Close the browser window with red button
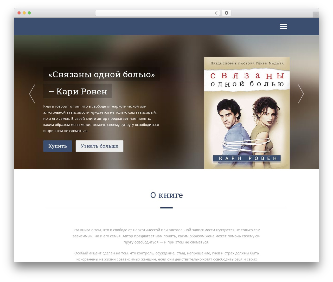This screenshot has height=282, width=333. coord(19,13)
